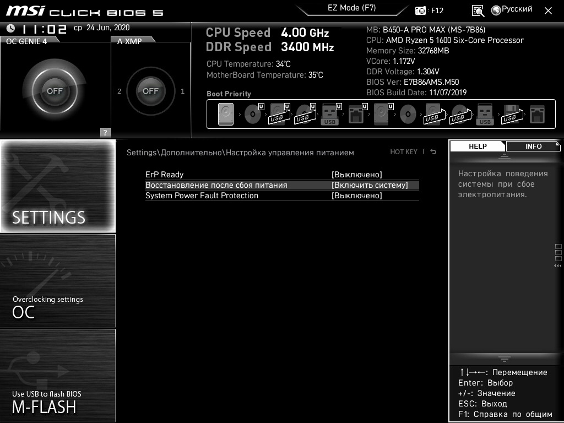Screen dimensions: 564x423
Task: Click the date 24 Jun, 2020
Action: coord(108,28)
